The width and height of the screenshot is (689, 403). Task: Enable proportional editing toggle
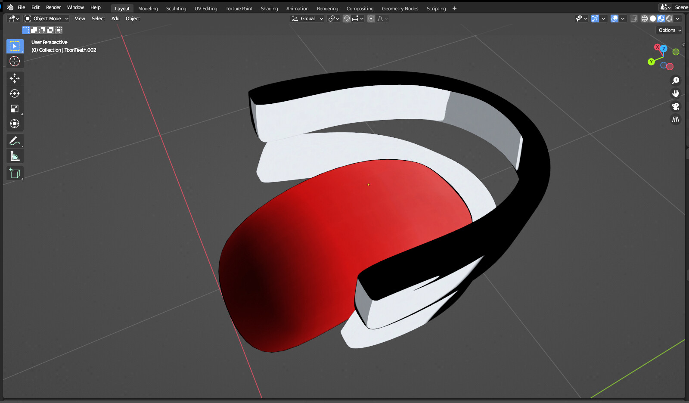tap(371, 19)
